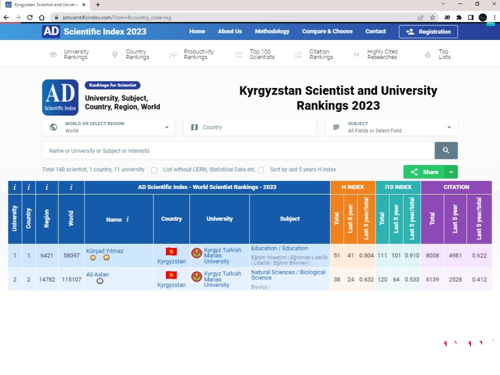The image size is (500, 375).
Task: Click the Kyrgyzstan flag in Kürşad Yılmaz row
Action: point(171,251)
